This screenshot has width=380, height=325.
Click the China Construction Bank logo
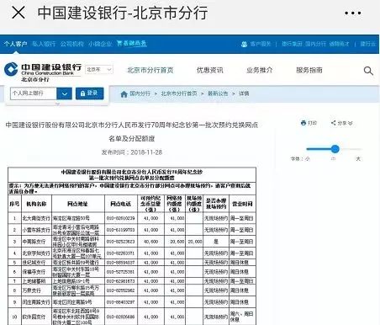43,72
